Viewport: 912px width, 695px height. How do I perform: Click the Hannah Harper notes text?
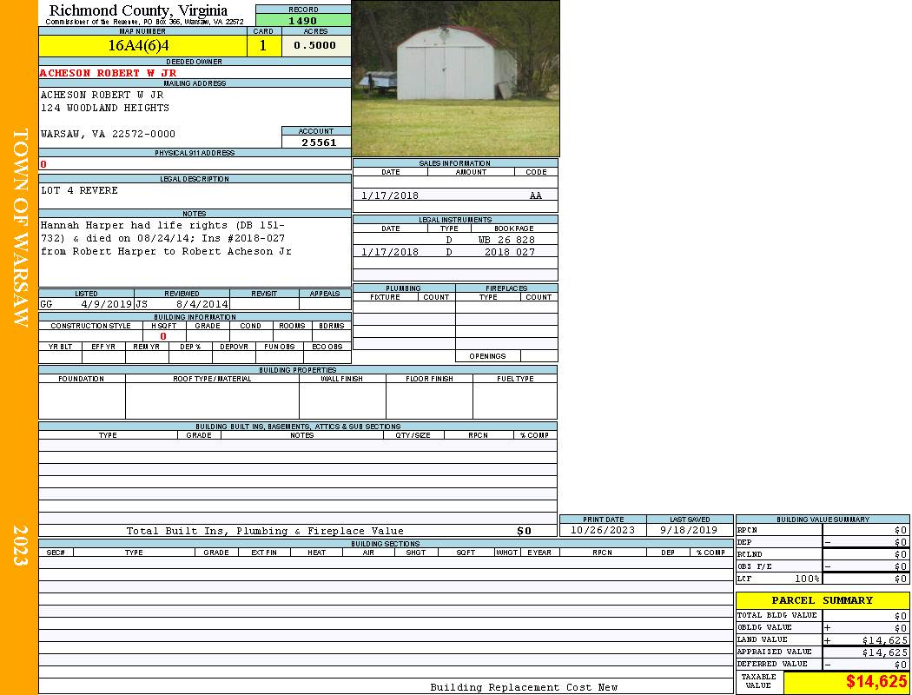click(166, 238)
